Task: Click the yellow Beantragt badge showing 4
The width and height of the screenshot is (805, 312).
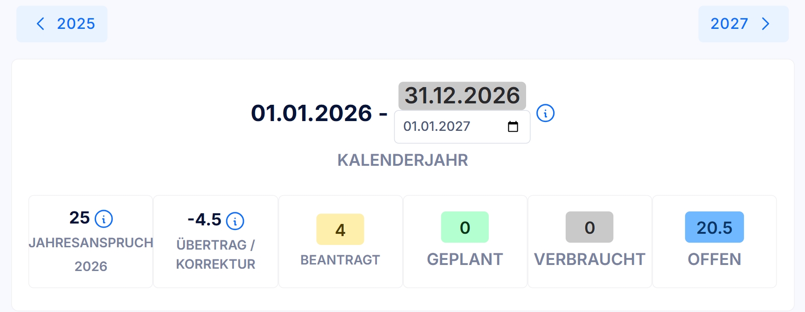Action: point(340,229)
